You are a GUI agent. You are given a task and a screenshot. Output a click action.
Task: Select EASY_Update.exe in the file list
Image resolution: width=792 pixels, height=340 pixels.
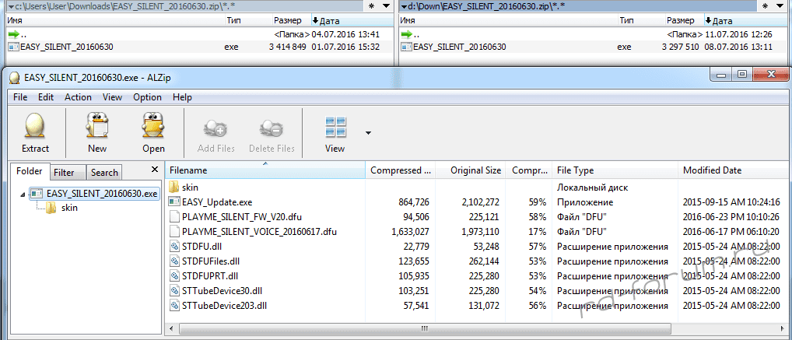(217, 202)
